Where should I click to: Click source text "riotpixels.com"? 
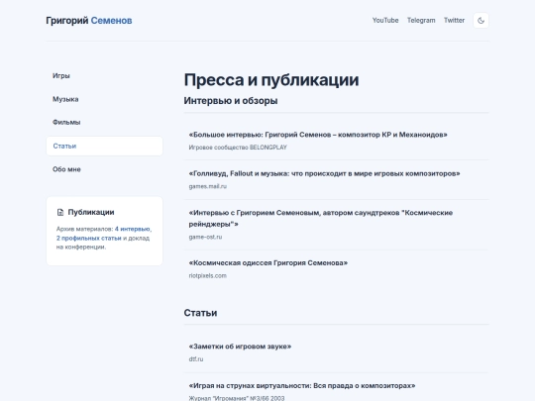tap(207, 275)
